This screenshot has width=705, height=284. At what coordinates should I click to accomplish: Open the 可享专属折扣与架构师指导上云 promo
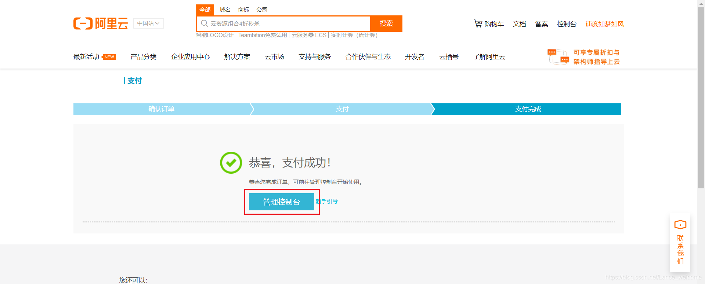[x=597, y=57]
